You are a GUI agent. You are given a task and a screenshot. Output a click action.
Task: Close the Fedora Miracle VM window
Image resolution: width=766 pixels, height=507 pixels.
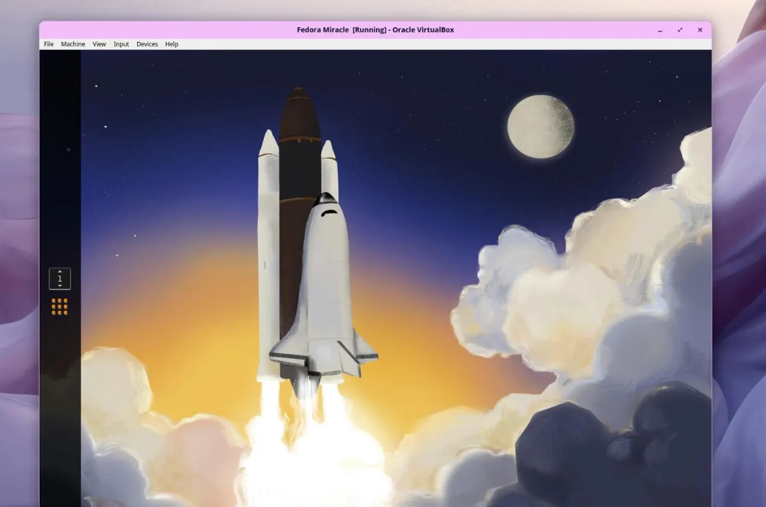pos(700,30)
